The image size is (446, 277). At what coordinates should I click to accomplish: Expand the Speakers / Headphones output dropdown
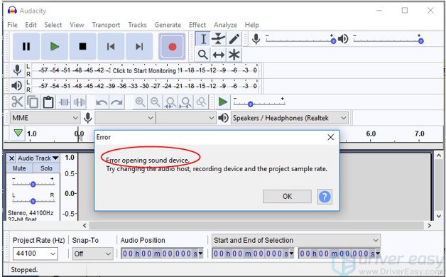click(290, 118)
